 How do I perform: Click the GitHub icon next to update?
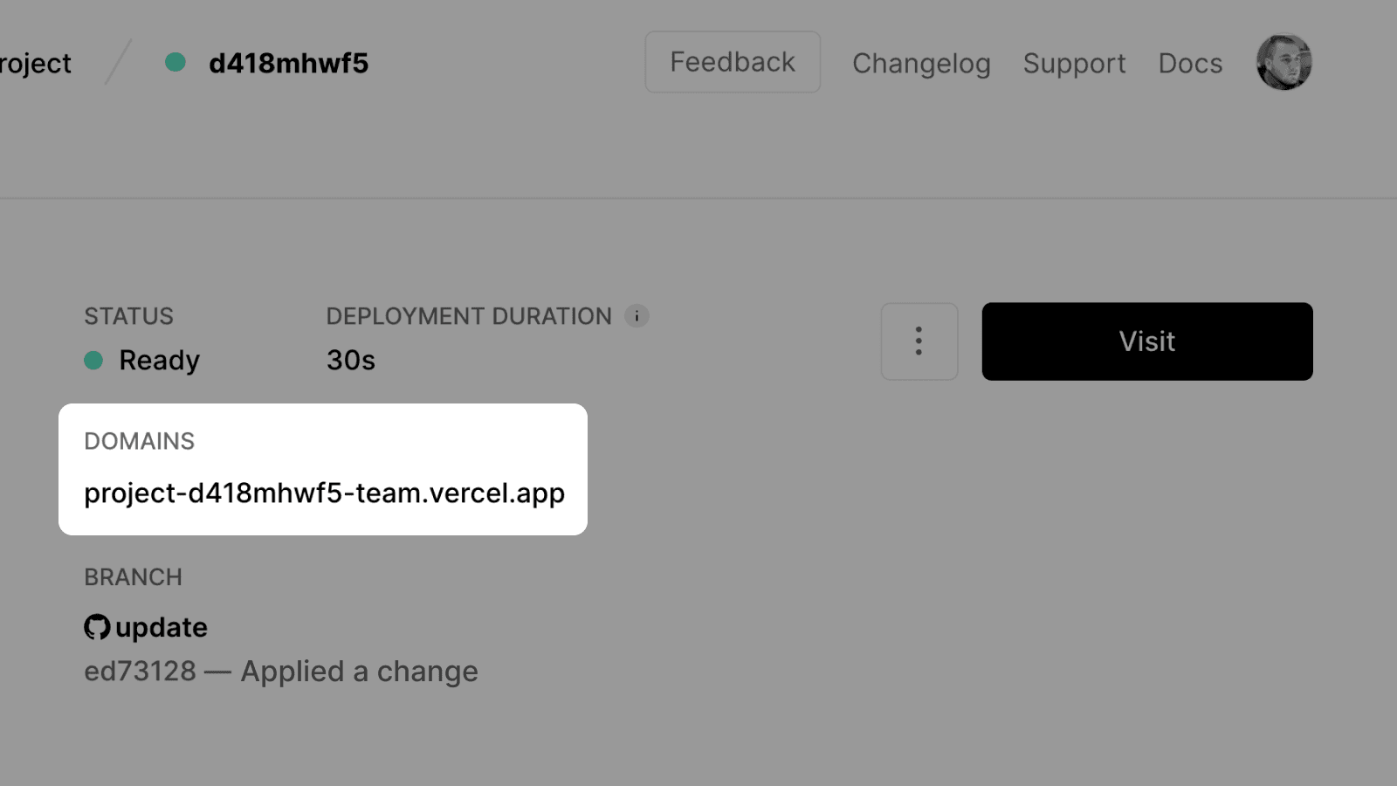coord(97,627)
